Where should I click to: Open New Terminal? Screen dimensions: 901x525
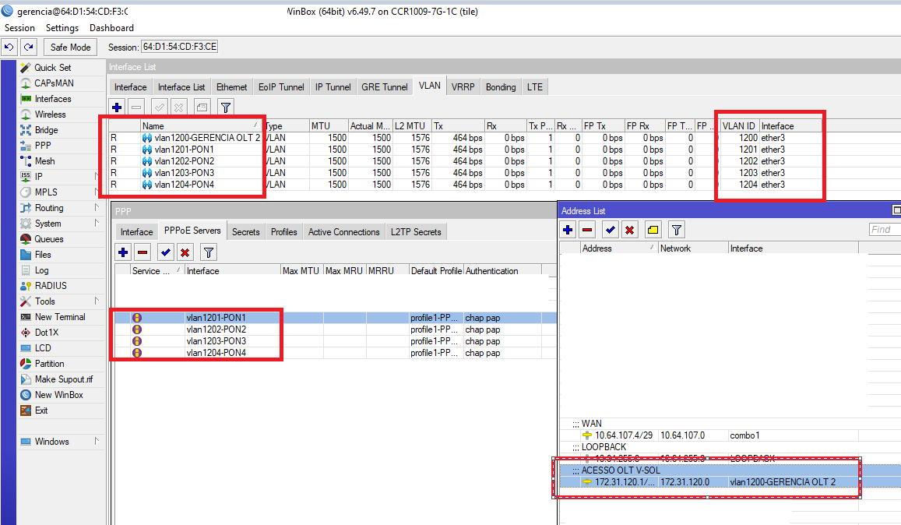point(60,317)
